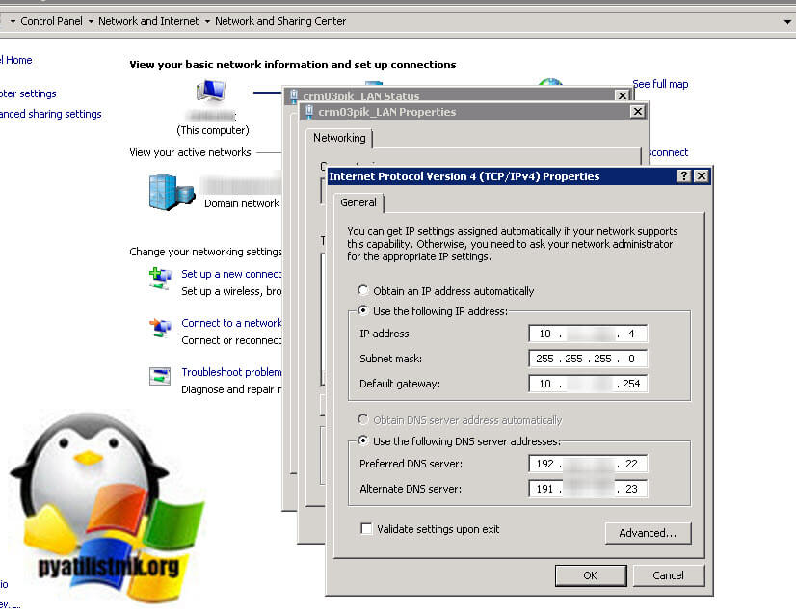Click the help question mark button
This screenshot has height=614, width=796.
683,176
